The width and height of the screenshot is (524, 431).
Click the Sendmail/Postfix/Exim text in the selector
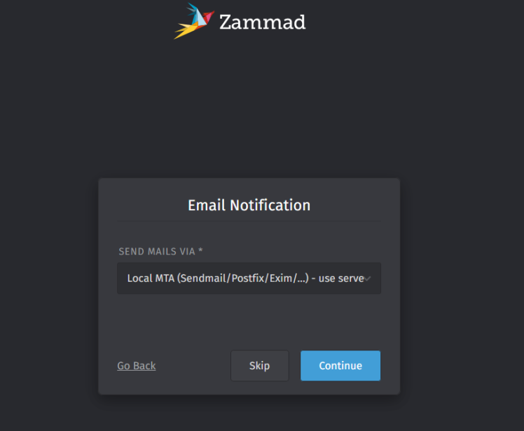(242, 278)
